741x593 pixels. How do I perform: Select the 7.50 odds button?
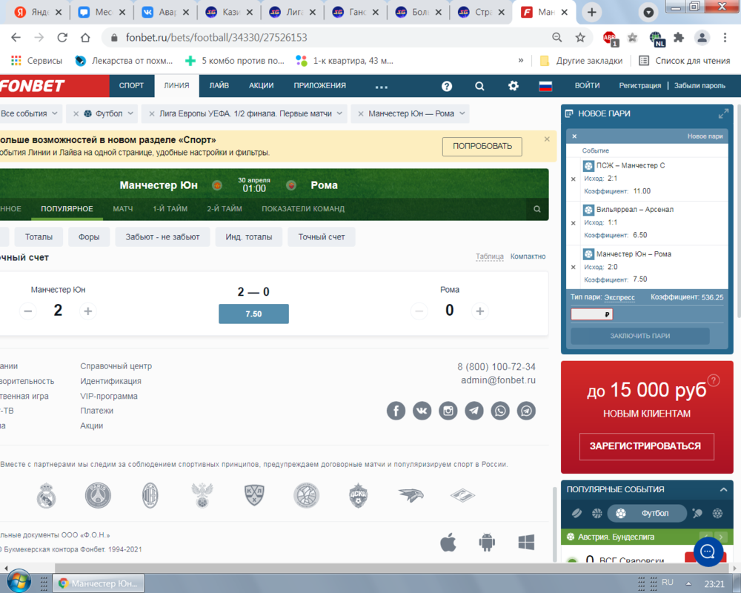(x=253, y=314)
